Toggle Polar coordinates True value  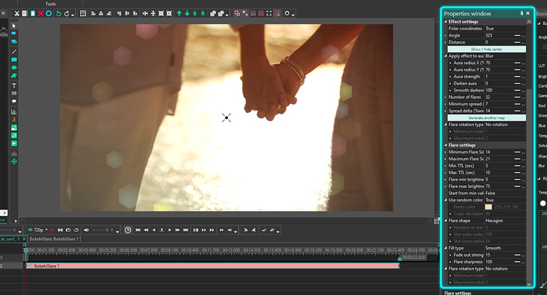tap(505, 29)
